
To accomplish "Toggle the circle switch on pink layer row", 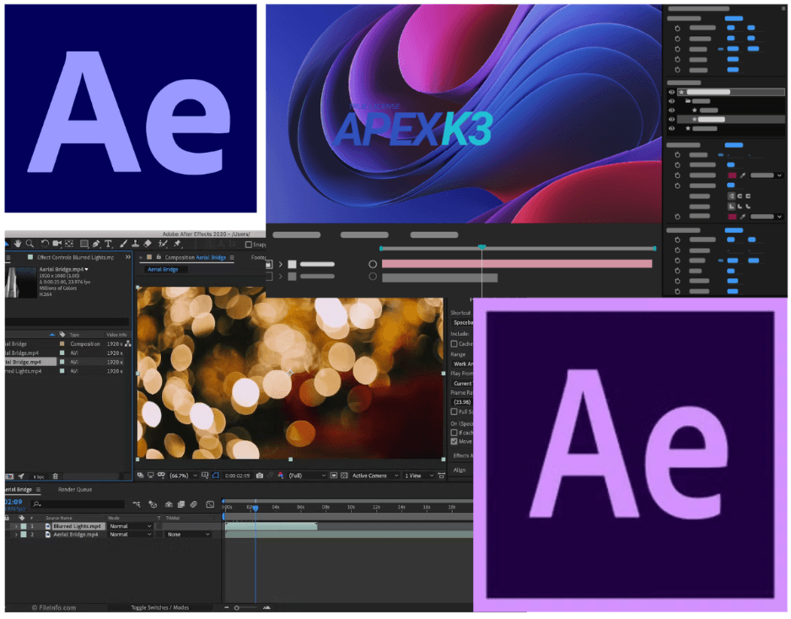I will click(373, 264).
